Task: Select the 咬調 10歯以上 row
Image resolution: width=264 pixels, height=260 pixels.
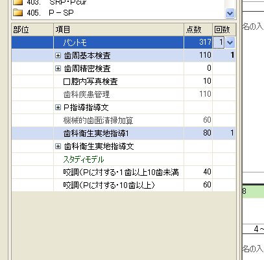Action: pos(123,185)
